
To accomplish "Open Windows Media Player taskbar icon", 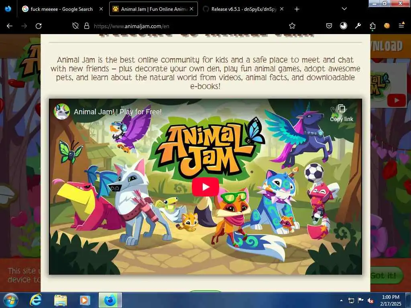I will (x=85, y=300).
